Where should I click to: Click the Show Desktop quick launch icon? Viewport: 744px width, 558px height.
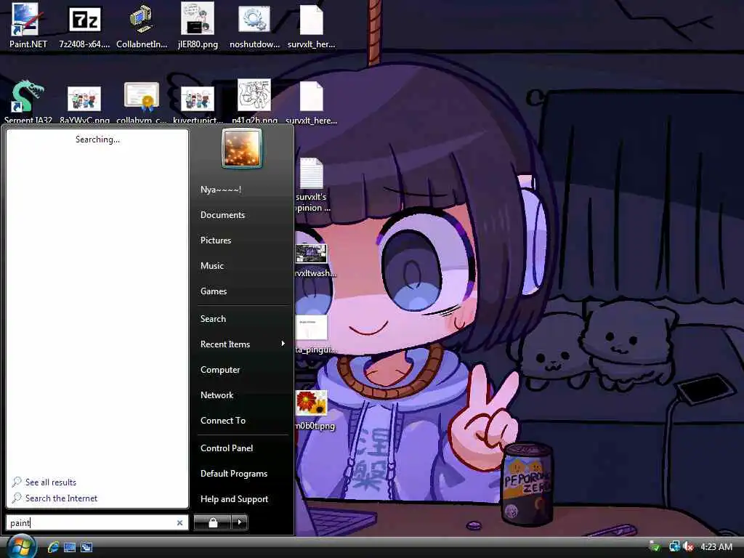click(x=70, y=547)
